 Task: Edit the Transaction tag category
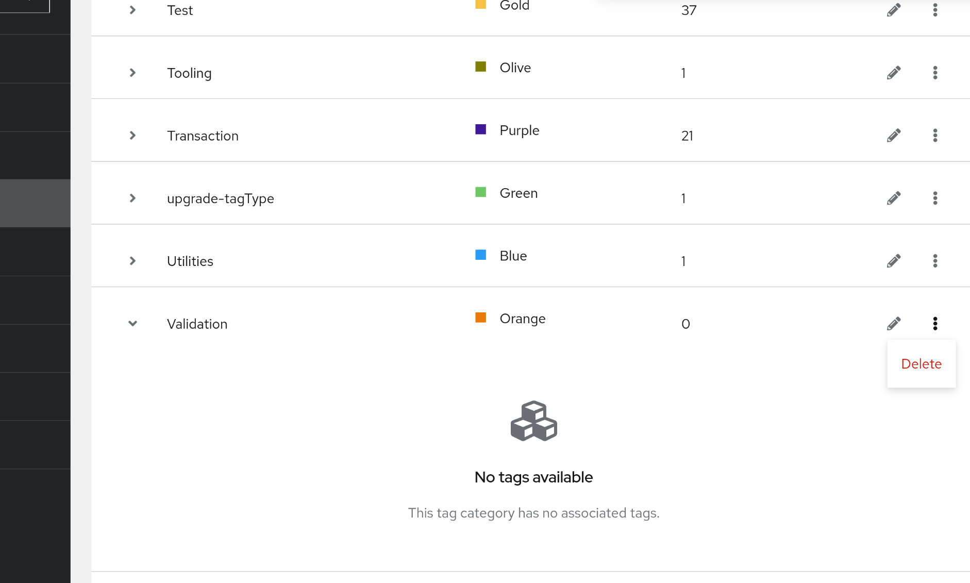pyautogui.click(x=894, y=136)
